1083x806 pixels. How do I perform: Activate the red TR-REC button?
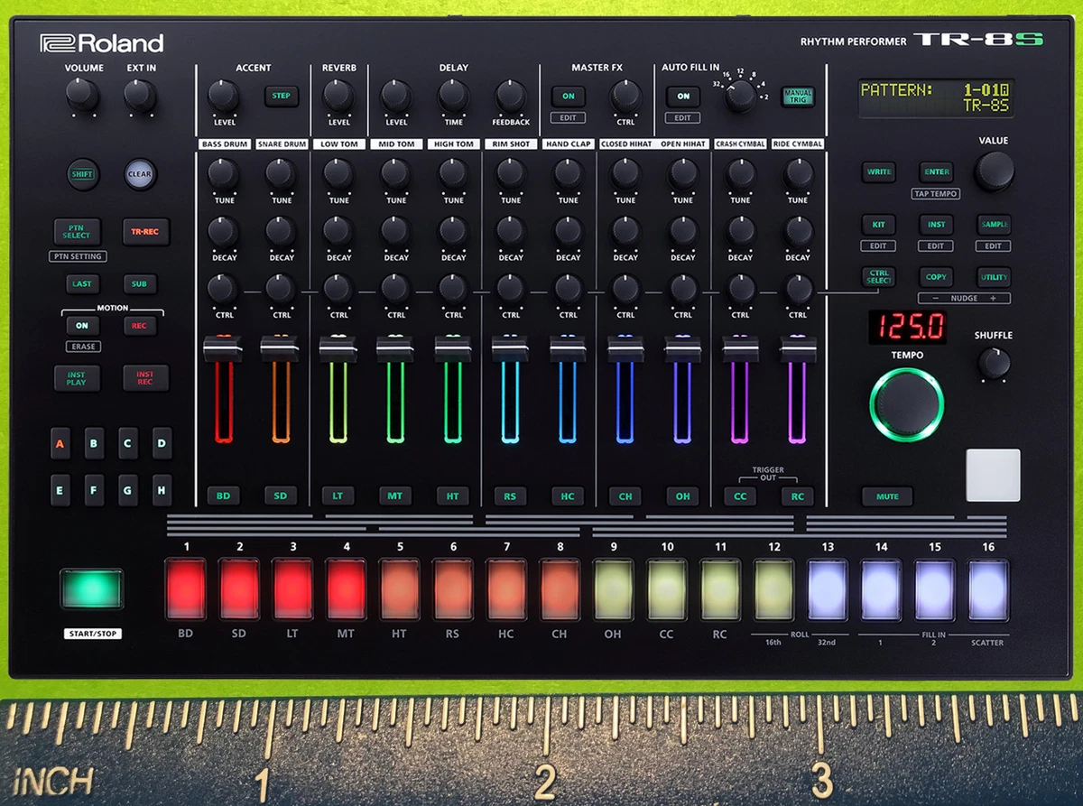click(x=144, y=232)
